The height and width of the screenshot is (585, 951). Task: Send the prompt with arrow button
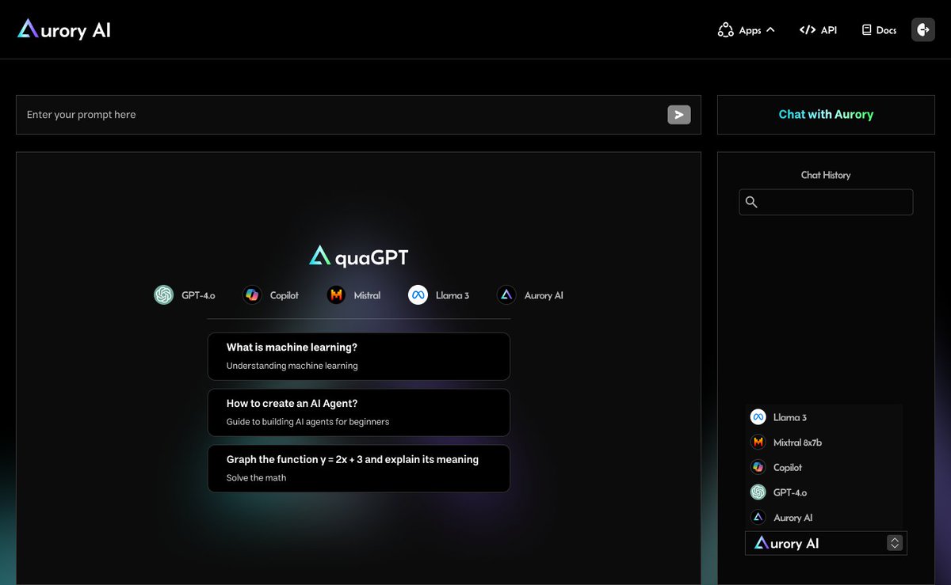[x=679, y=115]
